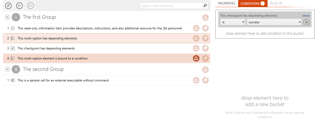Collapse The second Group

[x=7, y=69]
